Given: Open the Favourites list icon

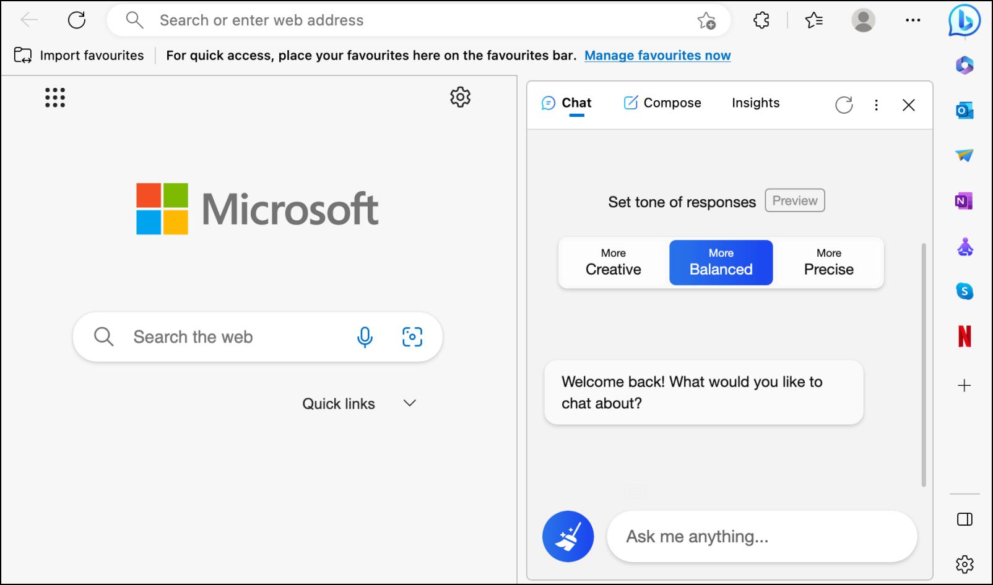Looking at the screenshot, I should [814, 20].
